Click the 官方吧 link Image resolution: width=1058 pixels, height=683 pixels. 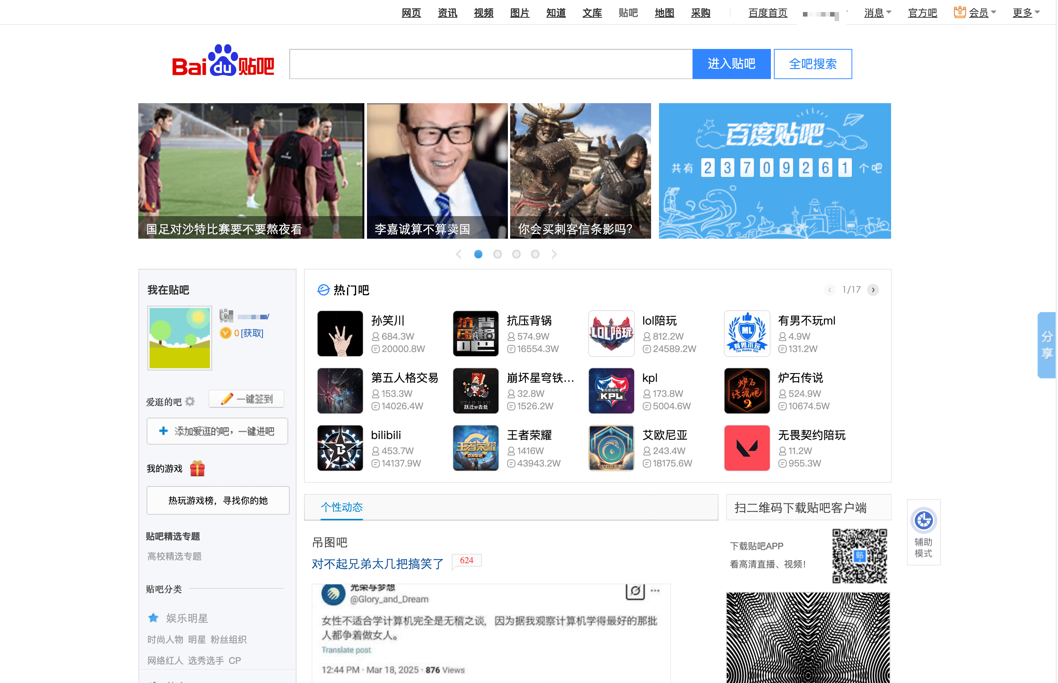pos(922,13)
